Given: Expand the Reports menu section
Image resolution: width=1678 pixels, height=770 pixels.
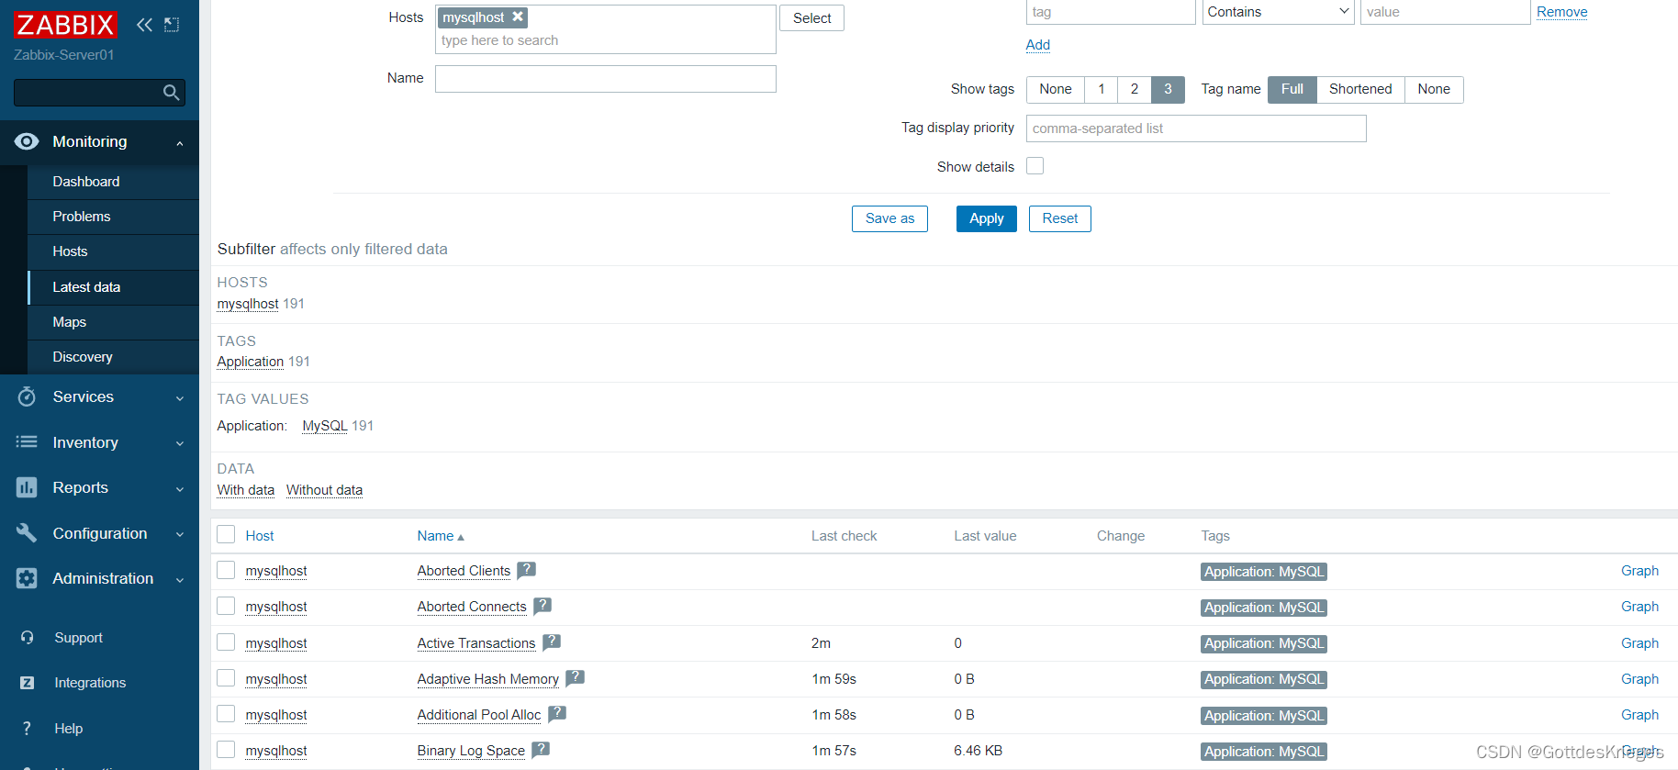Looking at the screenshot, I should tap(180, 488).
